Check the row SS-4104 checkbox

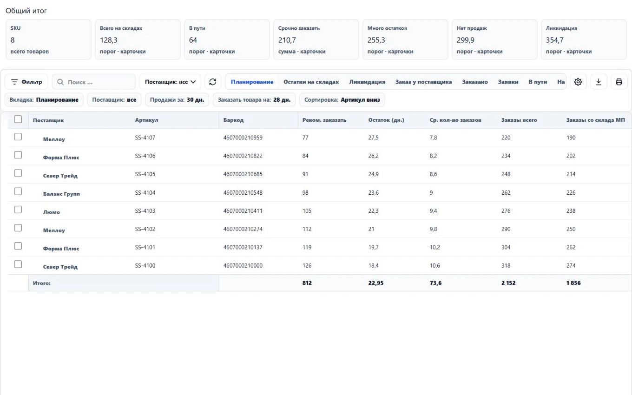(x=18, y=191)
